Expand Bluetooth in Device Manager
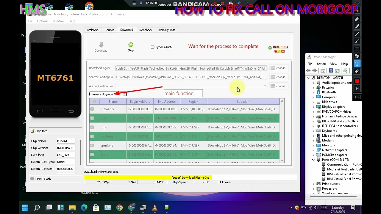381x214 pixels. pos(313,92)
